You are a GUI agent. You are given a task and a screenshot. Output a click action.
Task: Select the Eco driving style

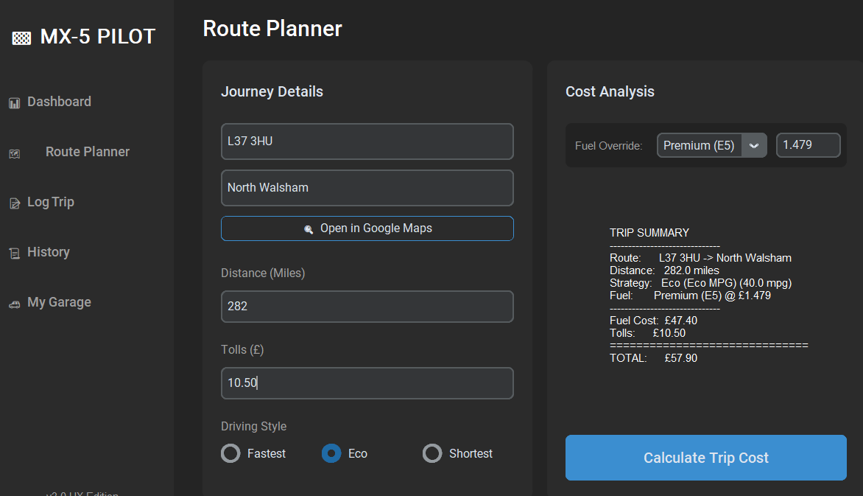pos(331,453)
